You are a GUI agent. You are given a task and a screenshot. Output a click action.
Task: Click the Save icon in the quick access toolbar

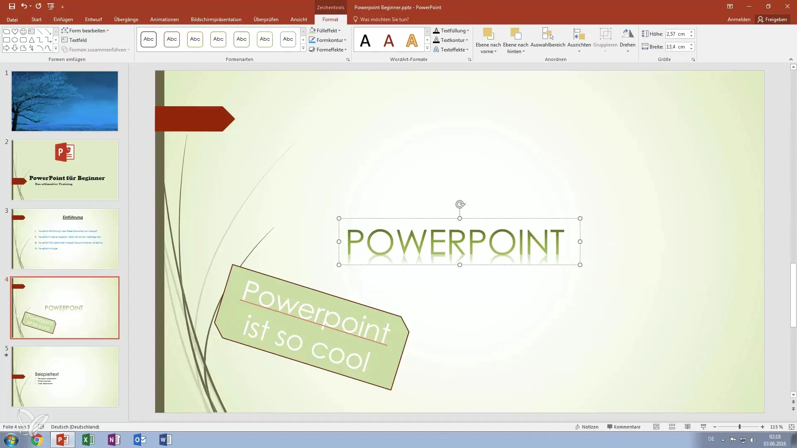click(12, 6)
